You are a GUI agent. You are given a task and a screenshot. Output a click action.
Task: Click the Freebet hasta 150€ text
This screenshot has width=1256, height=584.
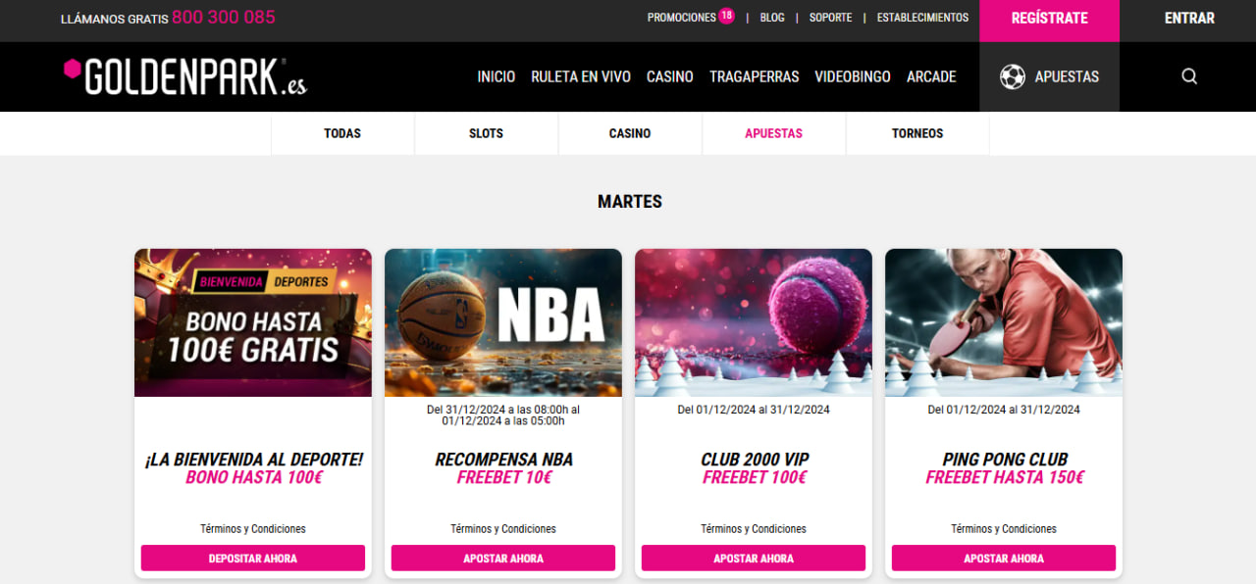click(x=1005, y=478)
